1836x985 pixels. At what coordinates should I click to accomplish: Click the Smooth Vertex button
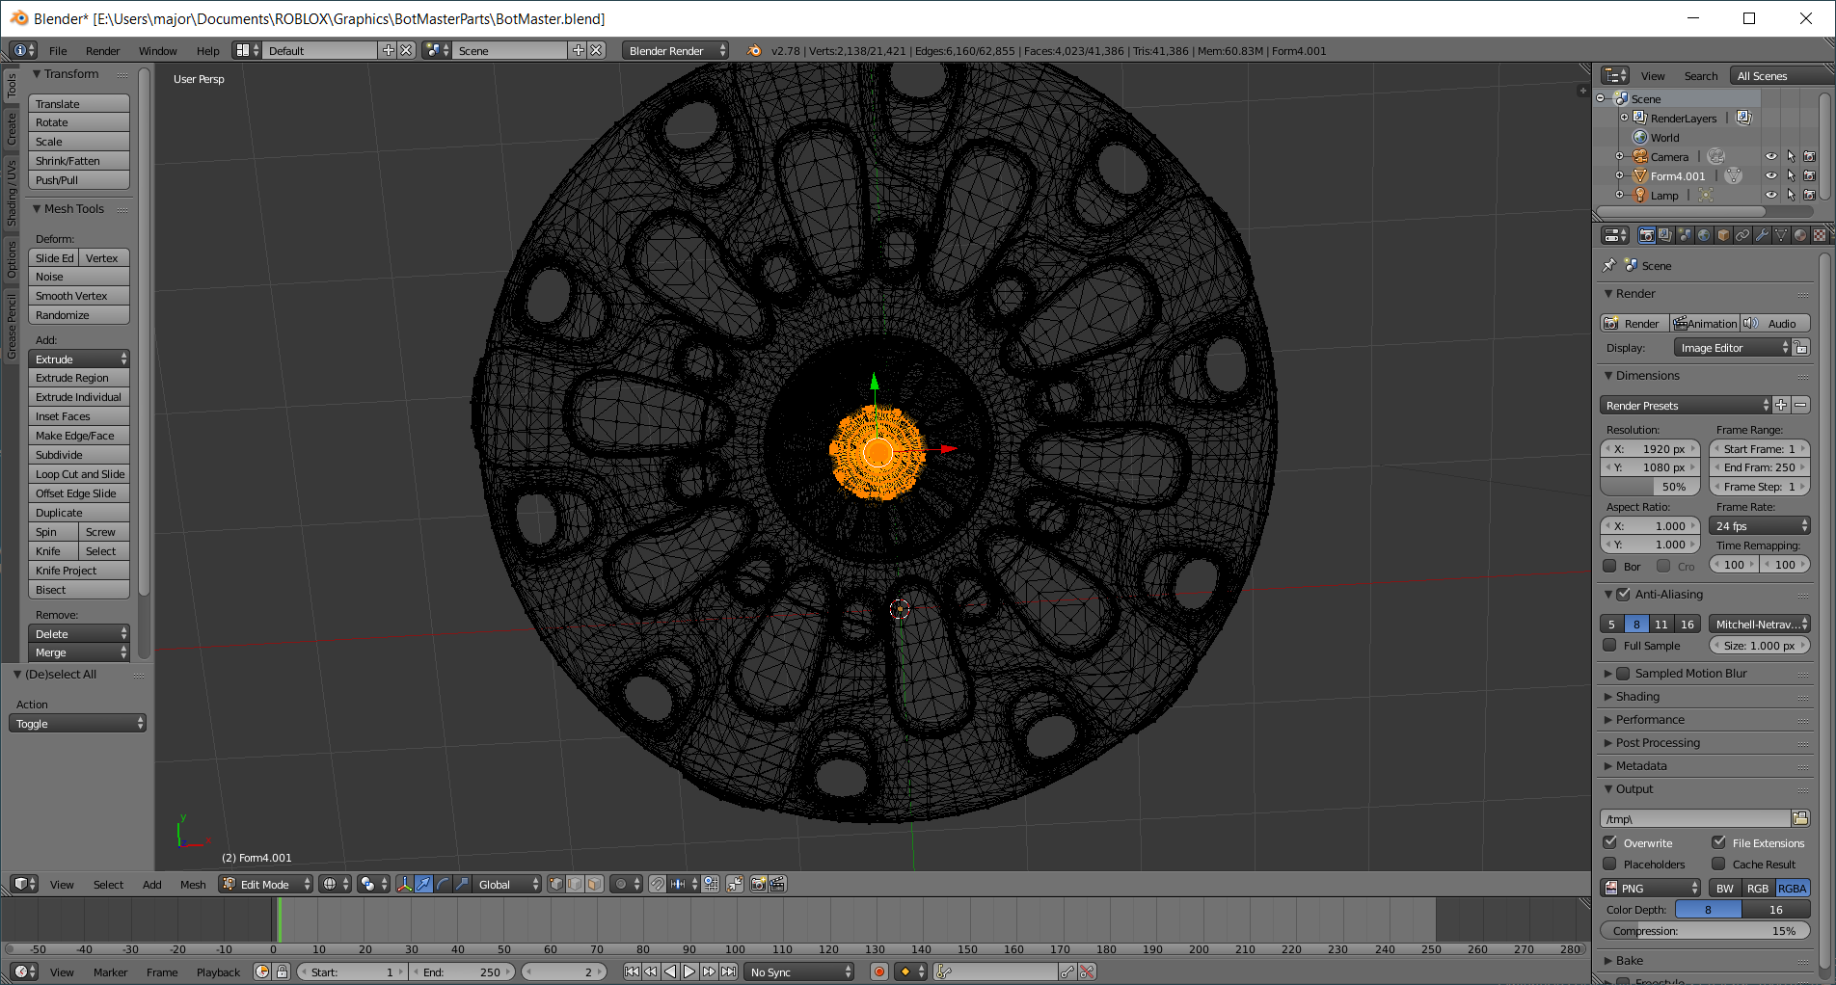coord(79,295)
